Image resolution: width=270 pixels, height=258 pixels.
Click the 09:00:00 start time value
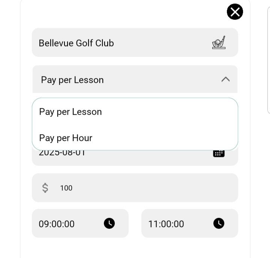(x=57, y=224)
